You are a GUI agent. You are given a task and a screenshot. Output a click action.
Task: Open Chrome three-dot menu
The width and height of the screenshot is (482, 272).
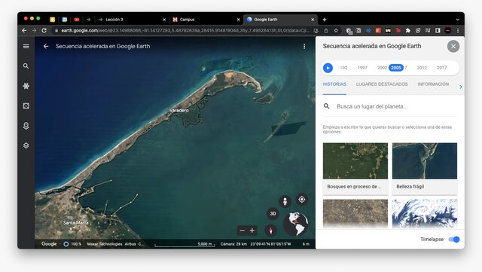458,30
